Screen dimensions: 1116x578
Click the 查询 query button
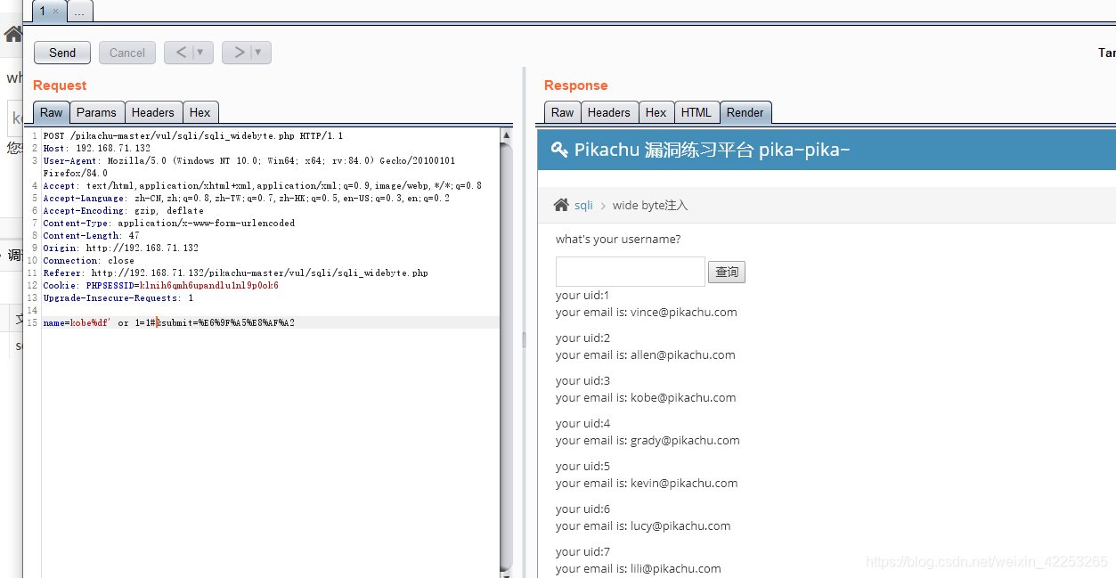[727, 272]
